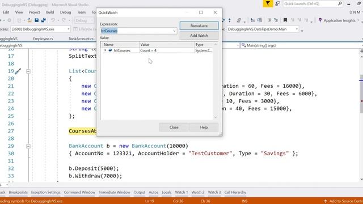Switch to the BankAccount.cs tab

pos(81,39)
